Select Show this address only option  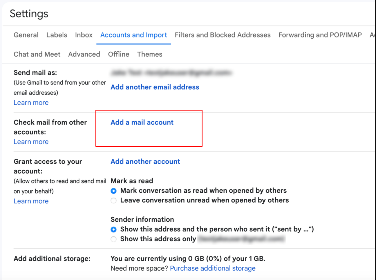point(114,239)
